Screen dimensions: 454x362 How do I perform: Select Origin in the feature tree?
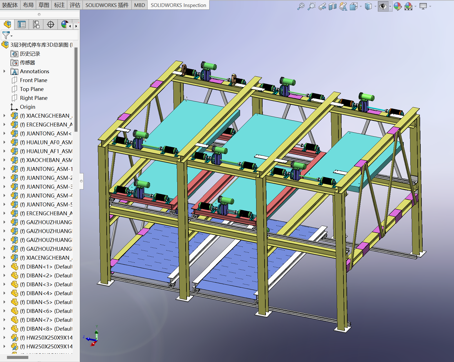pyautogui.click(x=28, y=107)
